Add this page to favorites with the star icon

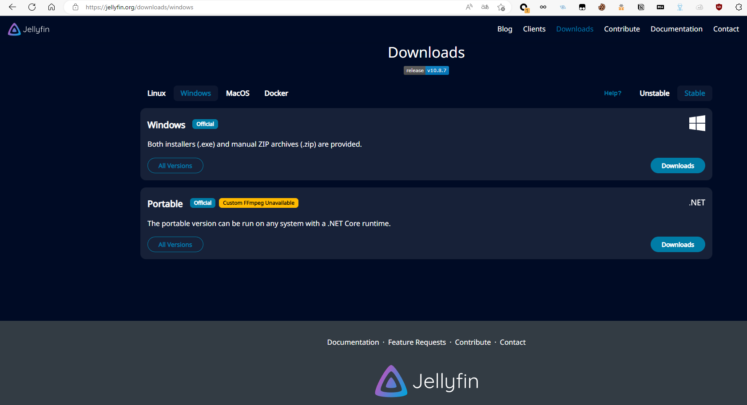501,7
